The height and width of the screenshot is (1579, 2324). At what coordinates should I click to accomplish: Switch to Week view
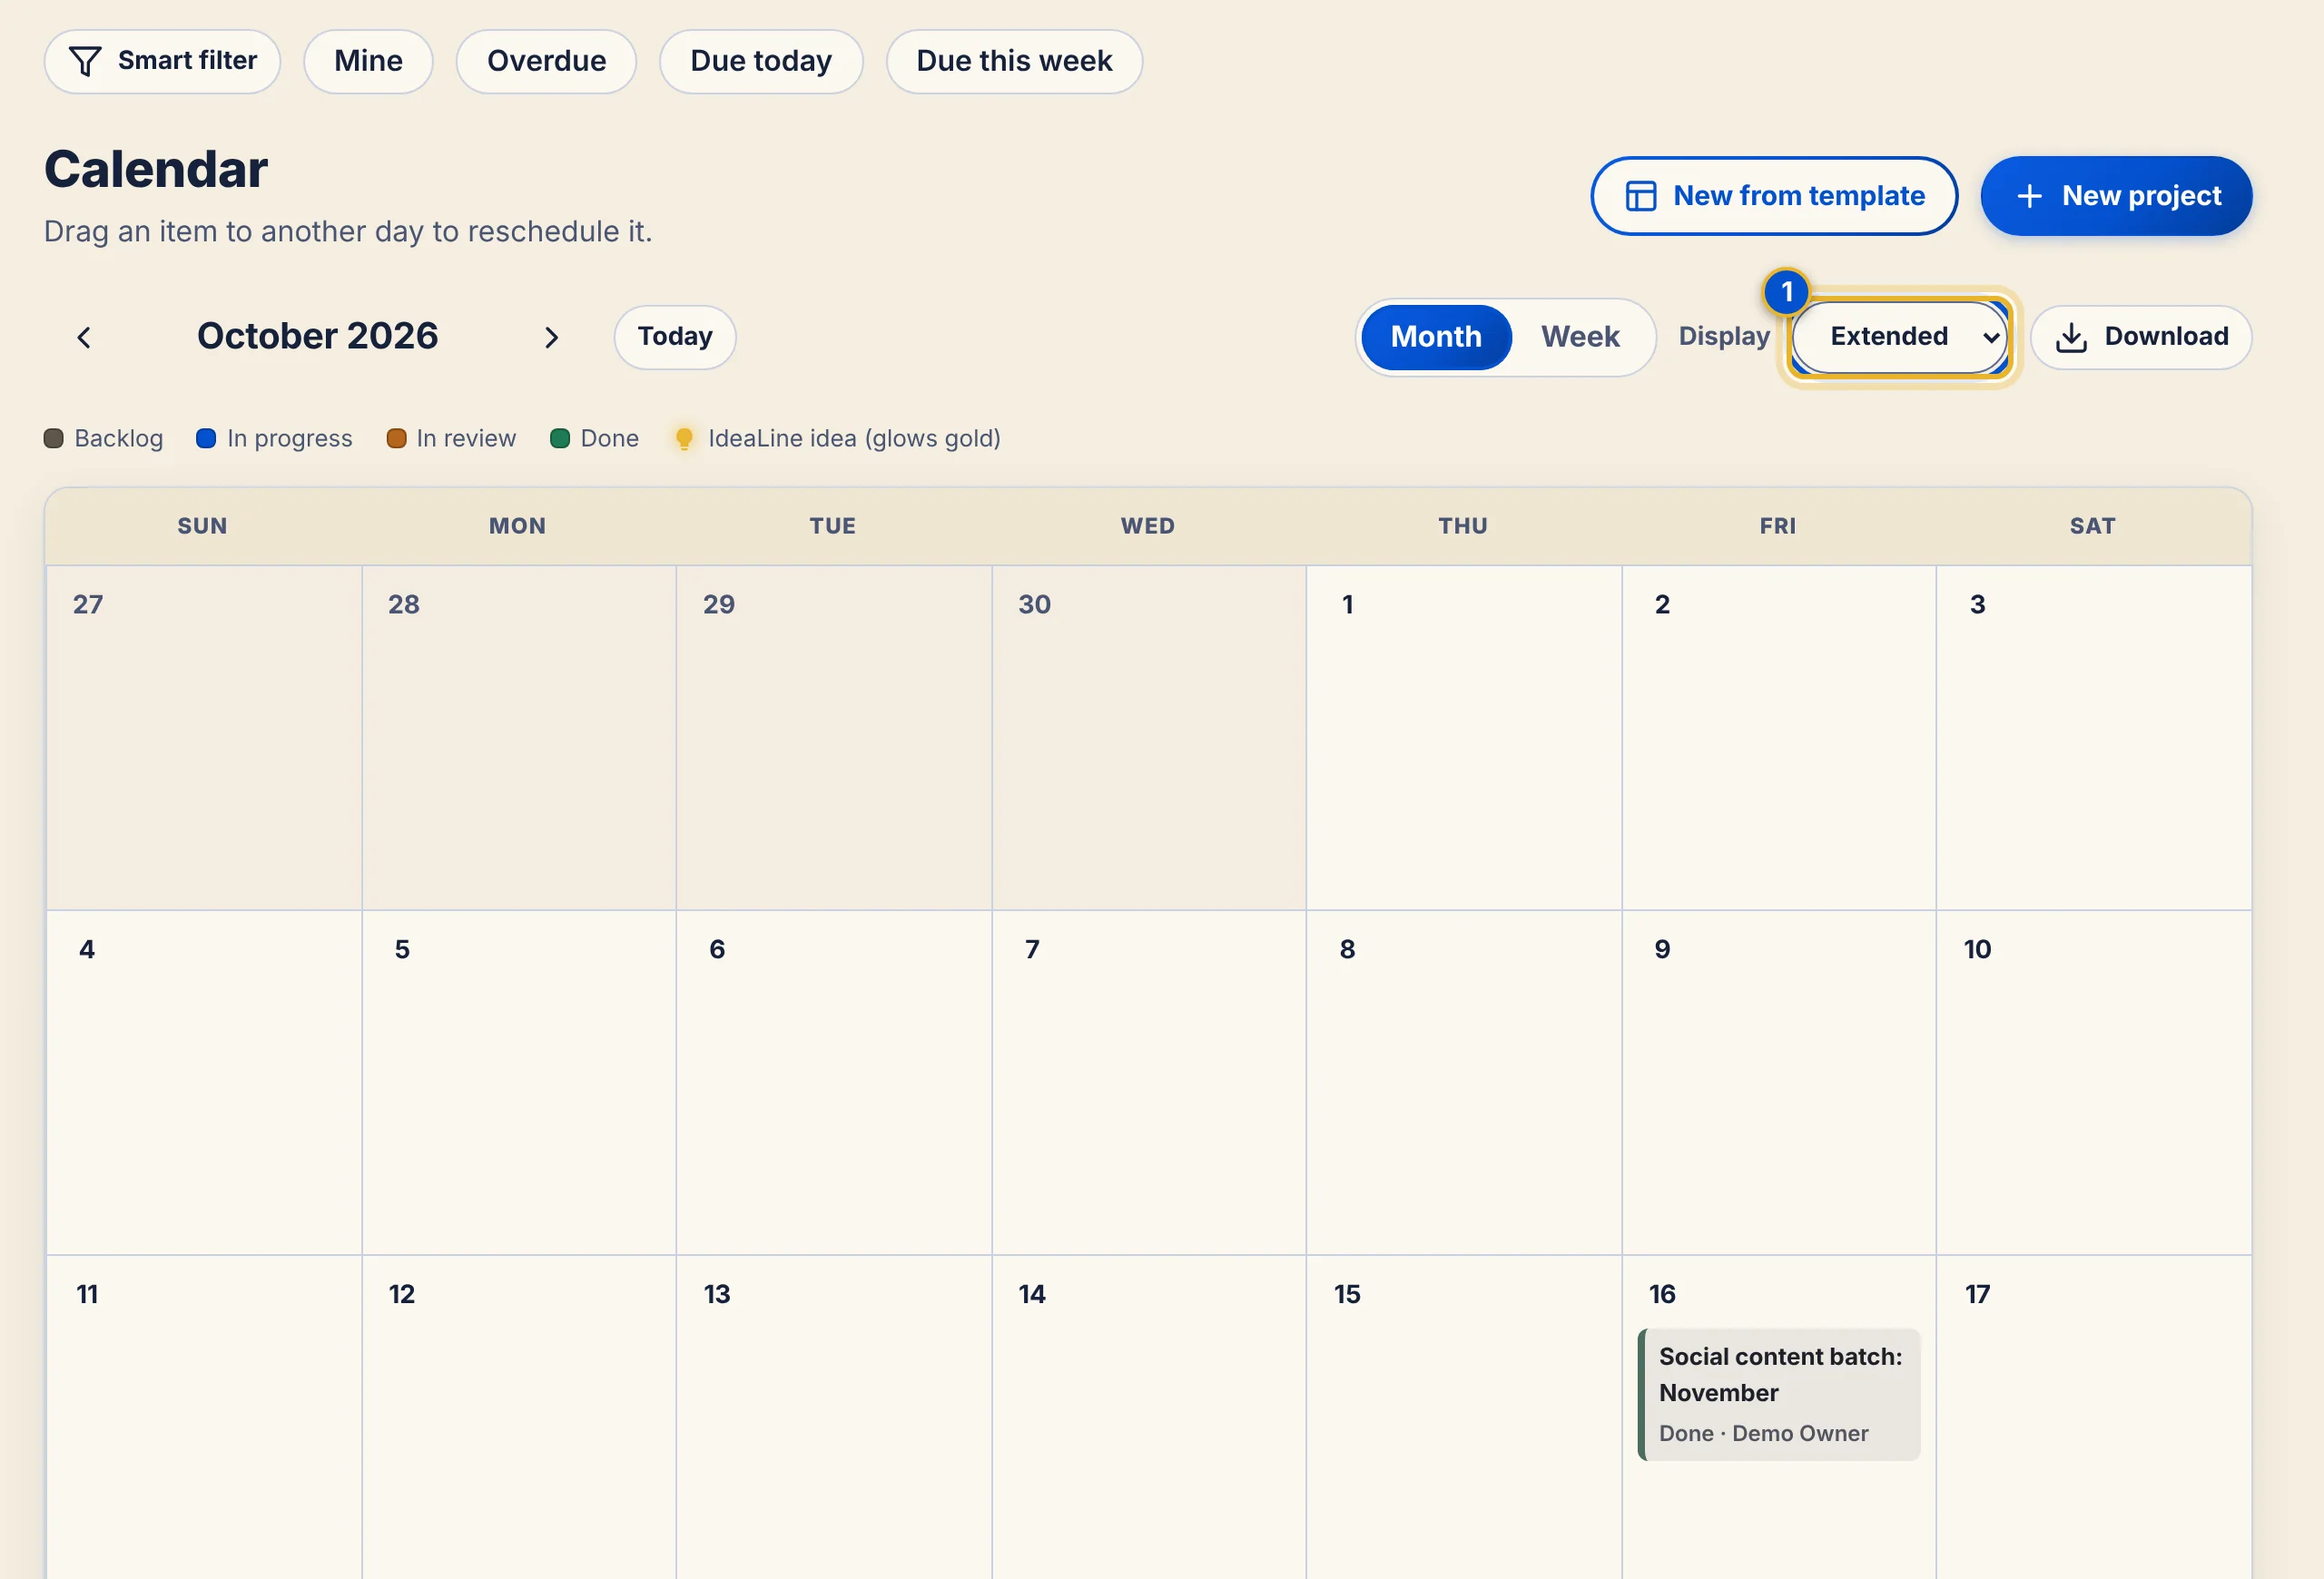[1580, 337]
